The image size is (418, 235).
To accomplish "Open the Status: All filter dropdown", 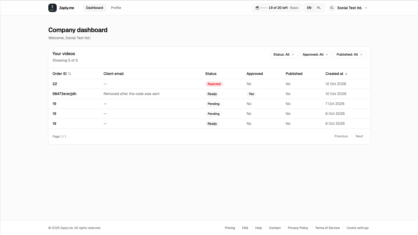I will tap(284, 55).
